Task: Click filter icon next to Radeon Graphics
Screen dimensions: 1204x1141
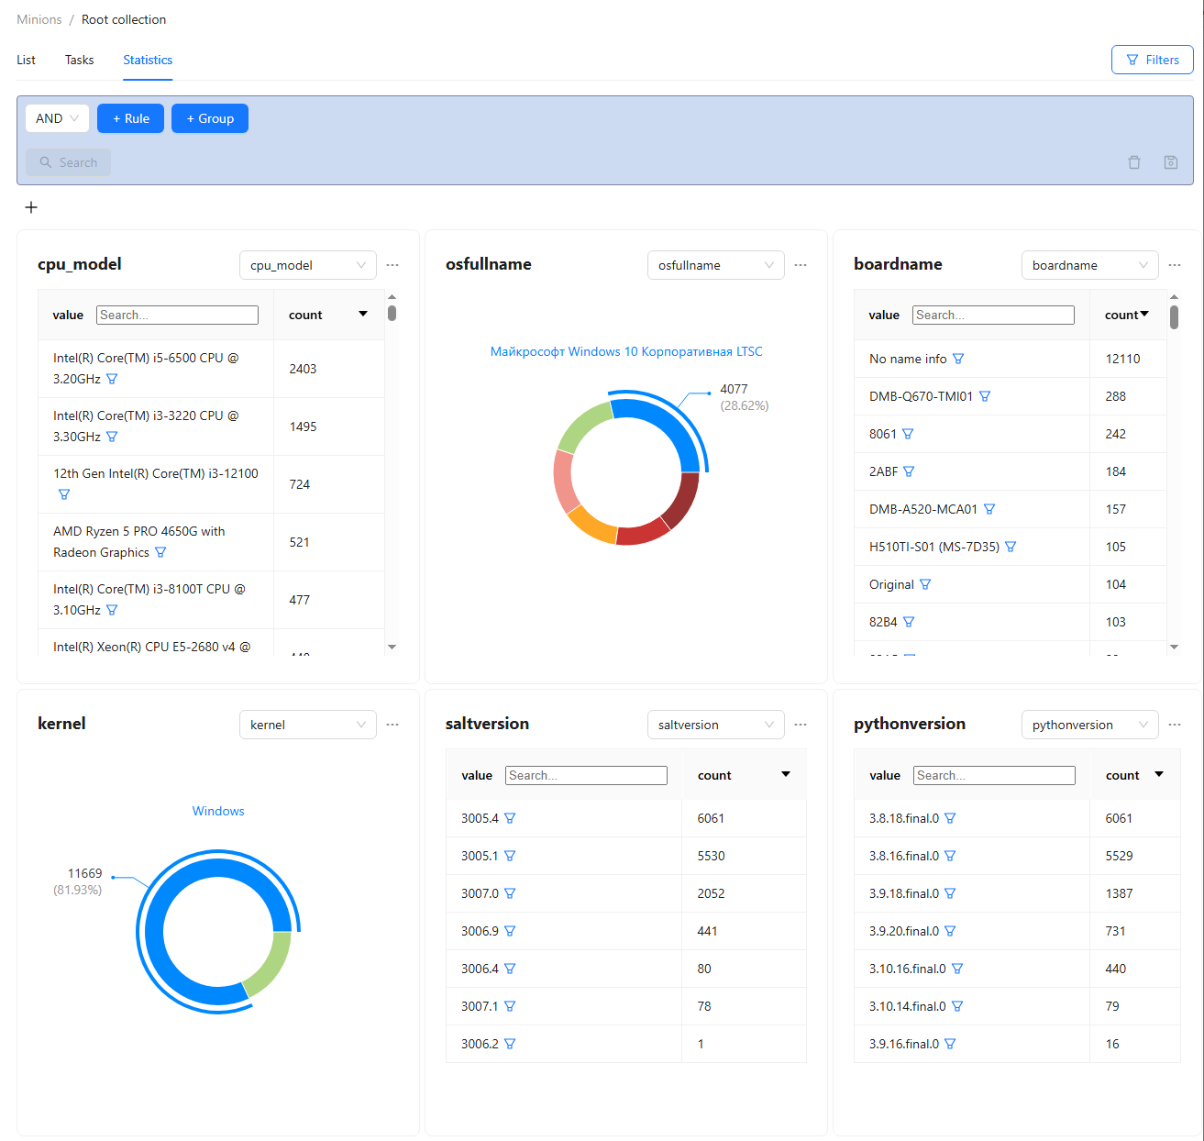Action: (160, 552)
